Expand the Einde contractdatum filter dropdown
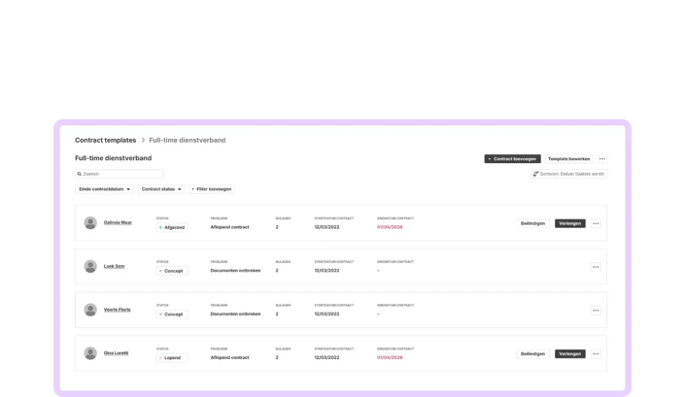Screen dimensions: 685x397 click(104, 189)
